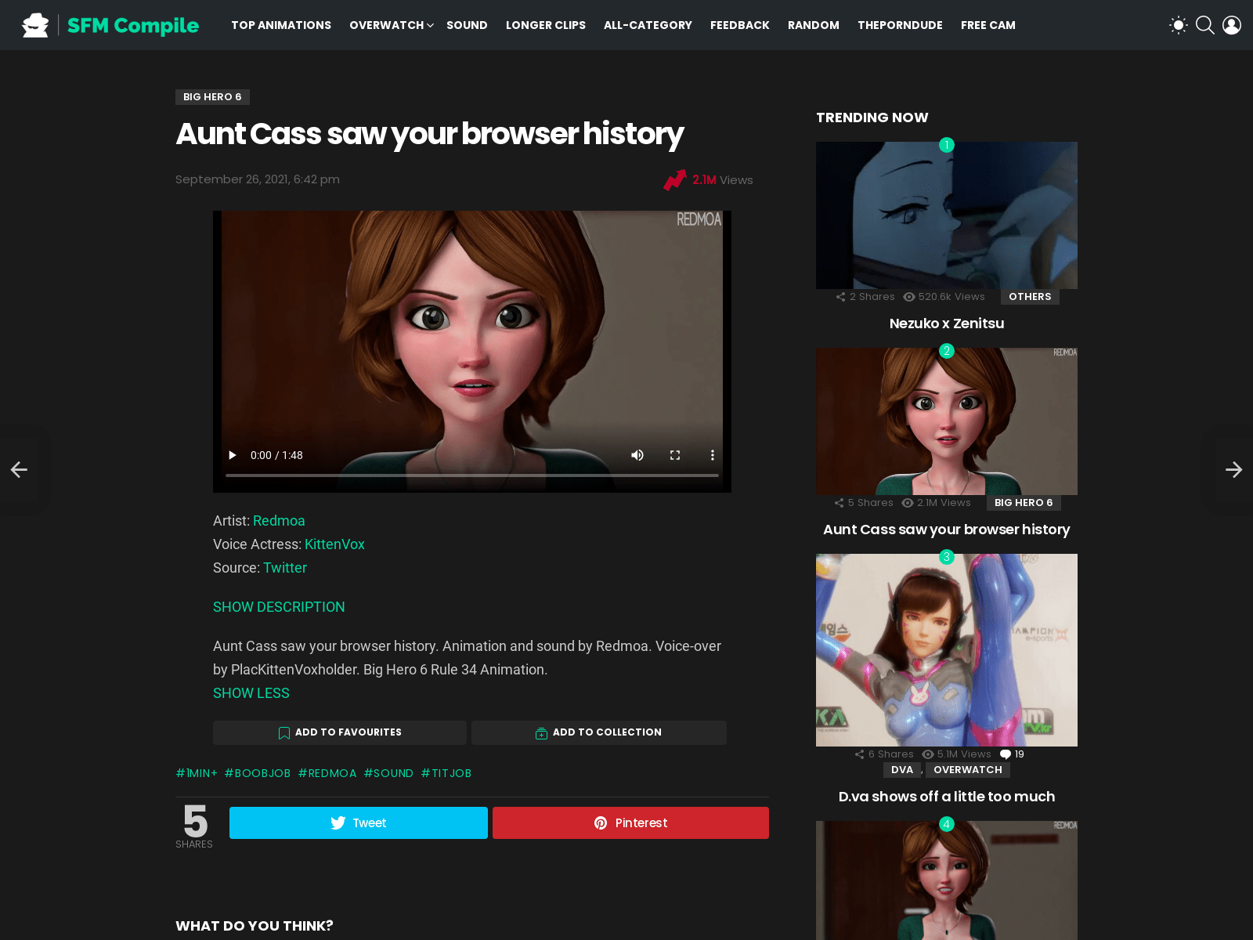Viewport: 1253px width, 940px height.
Task: Open All-Category menu item
Action: (648, 25)
